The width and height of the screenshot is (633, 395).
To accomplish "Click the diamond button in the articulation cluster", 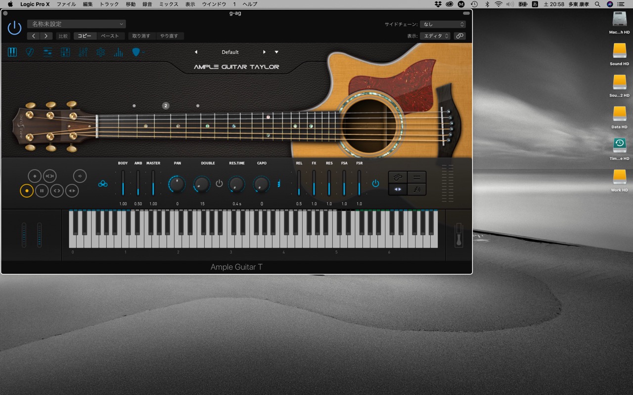I will [x=34, y=176].
